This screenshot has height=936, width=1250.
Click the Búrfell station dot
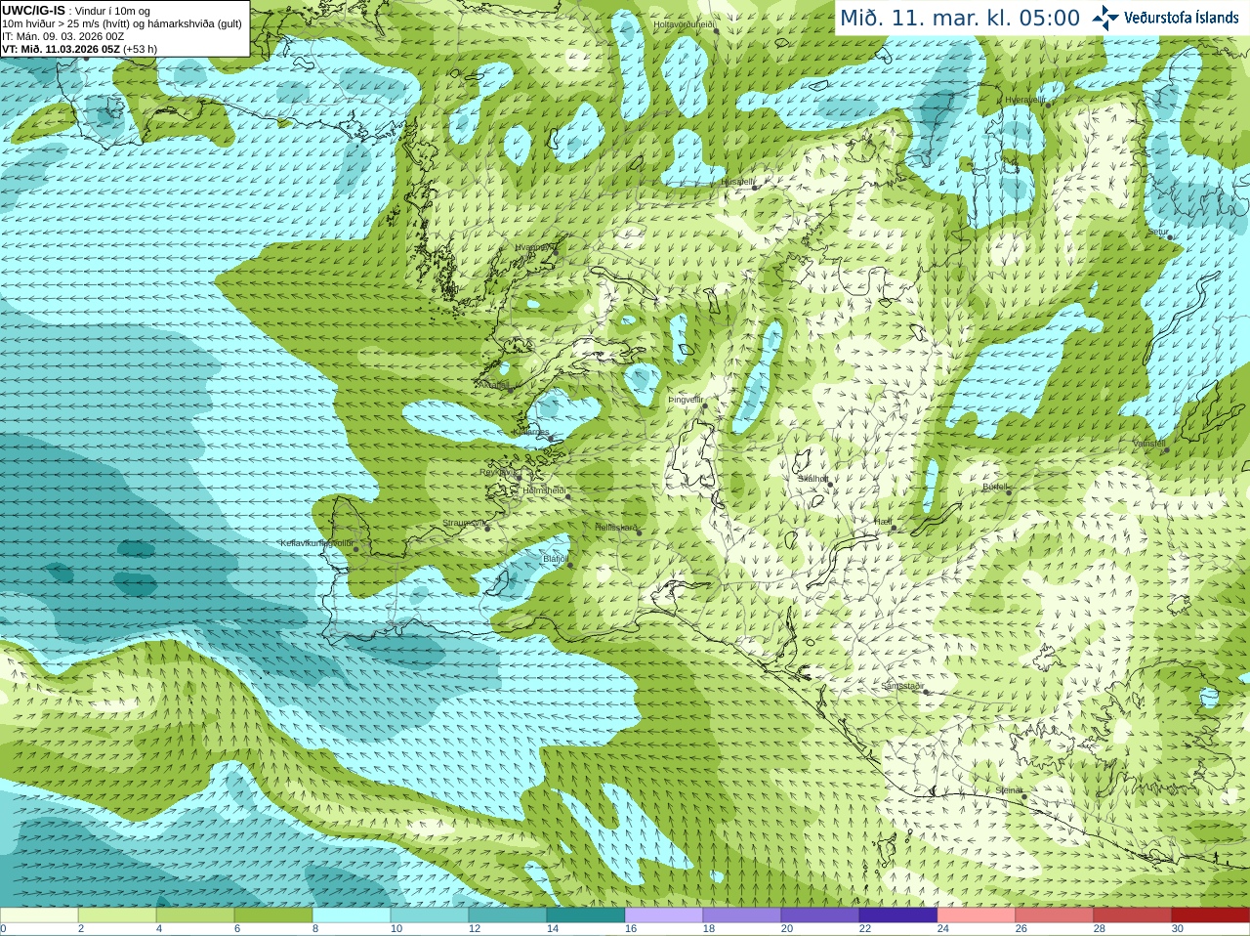(1009, 491)
